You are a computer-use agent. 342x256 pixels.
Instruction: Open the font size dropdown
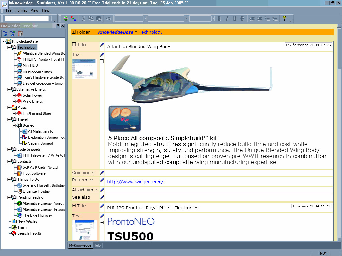tap(213, 19)
